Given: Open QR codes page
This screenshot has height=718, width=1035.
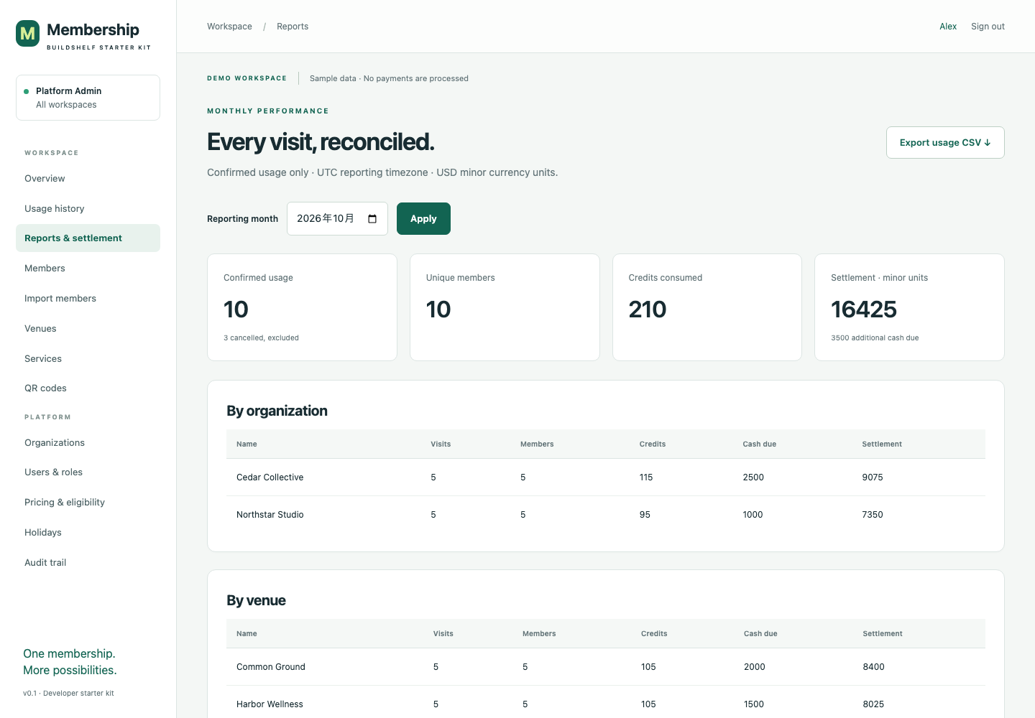Looking at the screenshot, I should pos(88,388).
